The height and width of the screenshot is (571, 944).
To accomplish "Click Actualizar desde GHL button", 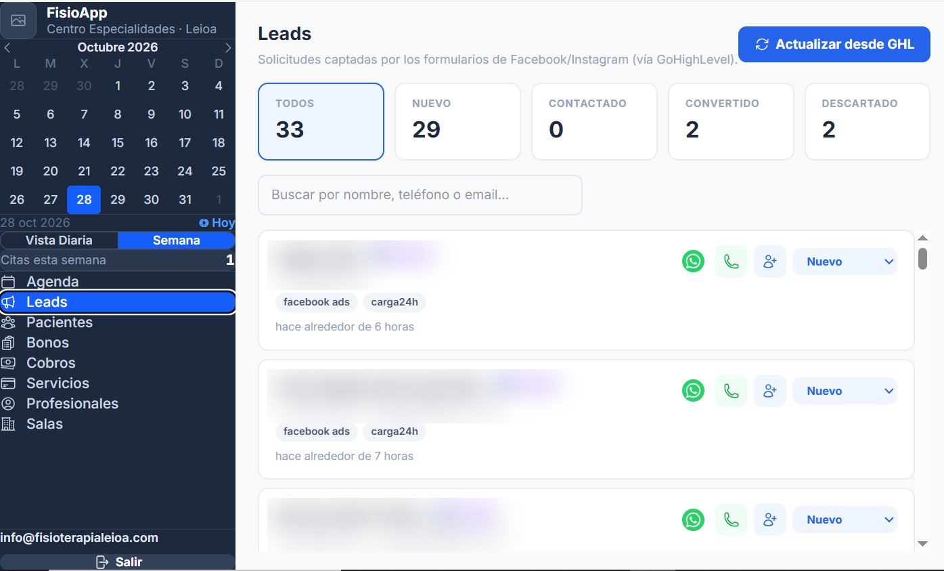I will [834, 45].
